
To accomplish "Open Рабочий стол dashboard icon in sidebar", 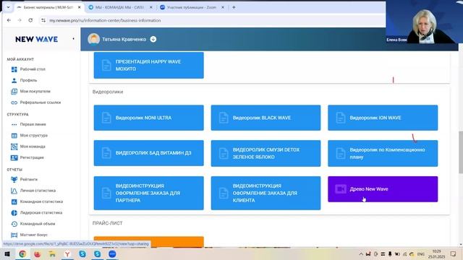I will 14,69.
